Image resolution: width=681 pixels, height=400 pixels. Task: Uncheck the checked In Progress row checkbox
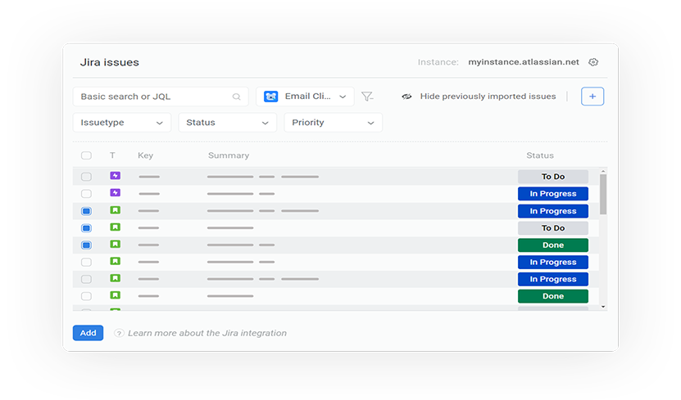pos(86,211)
